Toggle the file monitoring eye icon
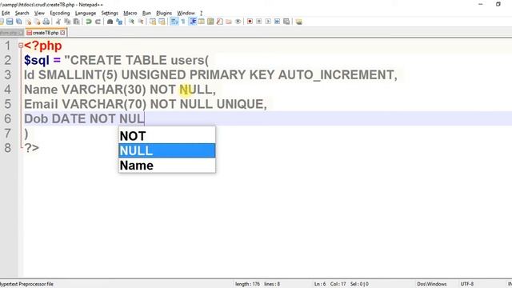The height and width of the screenshot is (288, 512). [x=238, y=22]
